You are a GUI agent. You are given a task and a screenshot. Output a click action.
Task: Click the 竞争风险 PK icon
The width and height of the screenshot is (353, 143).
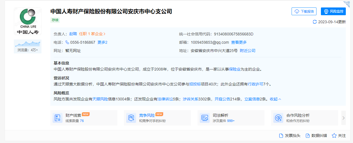click(131, 118)
